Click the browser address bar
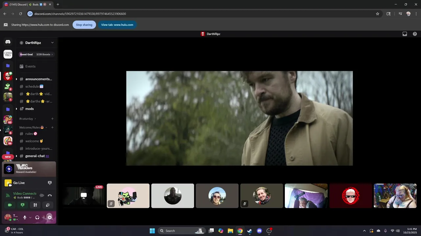The image size is (421, 236). click(x=204, y=14)
